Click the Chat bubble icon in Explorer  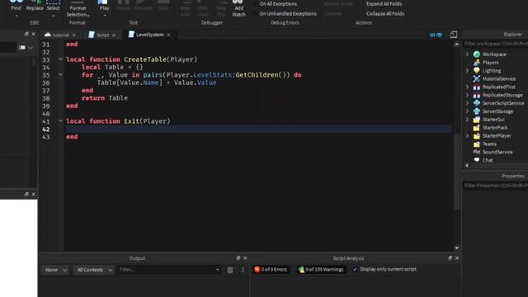pos(477,160)
